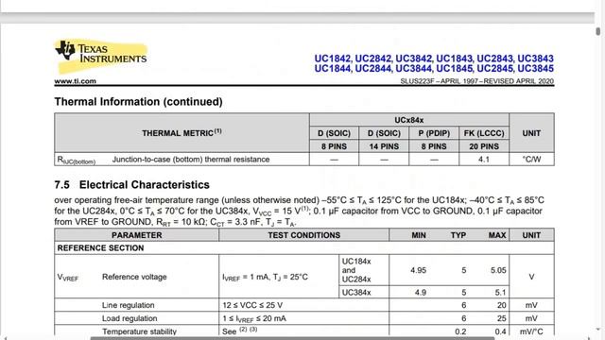Click the UC184x and UC284x cell

364,270
